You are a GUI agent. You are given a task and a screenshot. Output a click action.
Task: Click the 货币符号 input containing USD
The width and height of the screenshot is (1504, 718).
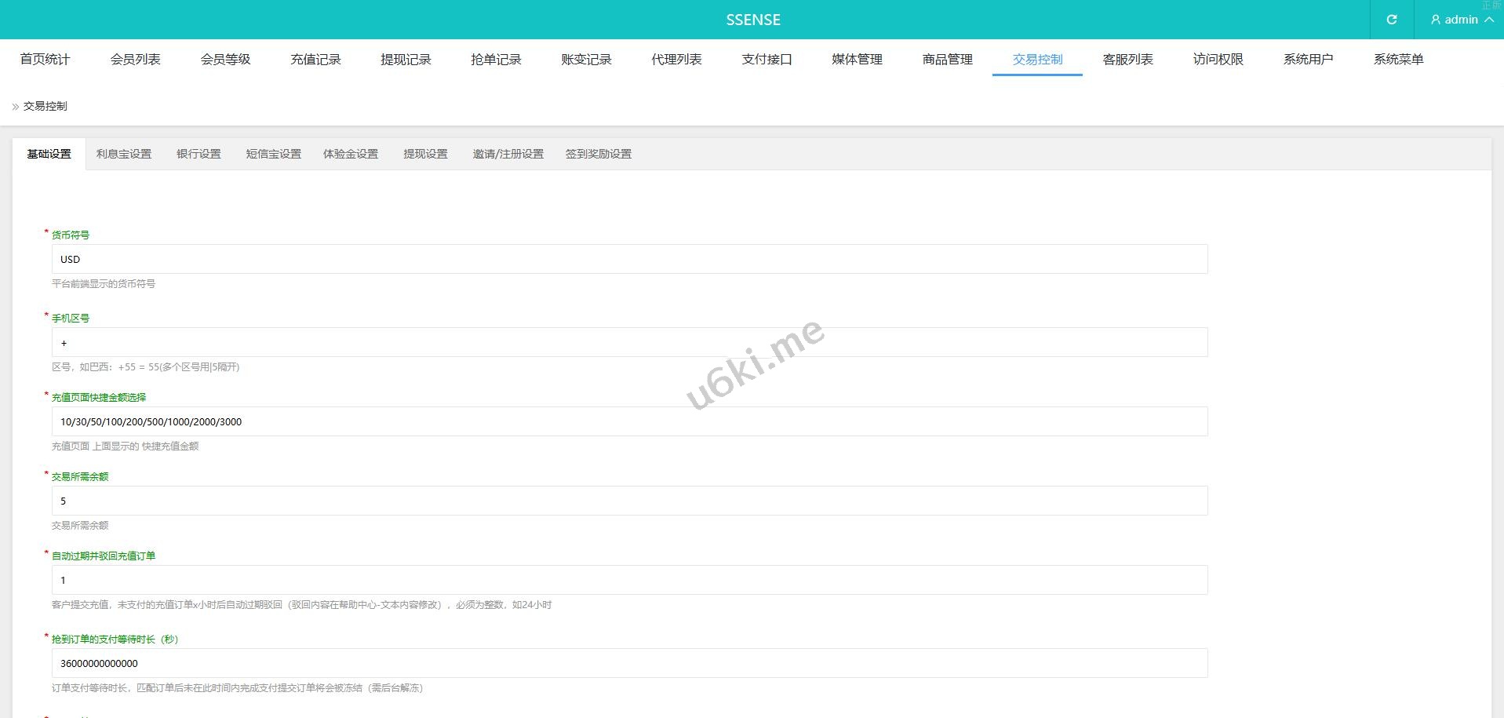coord(629,260)
